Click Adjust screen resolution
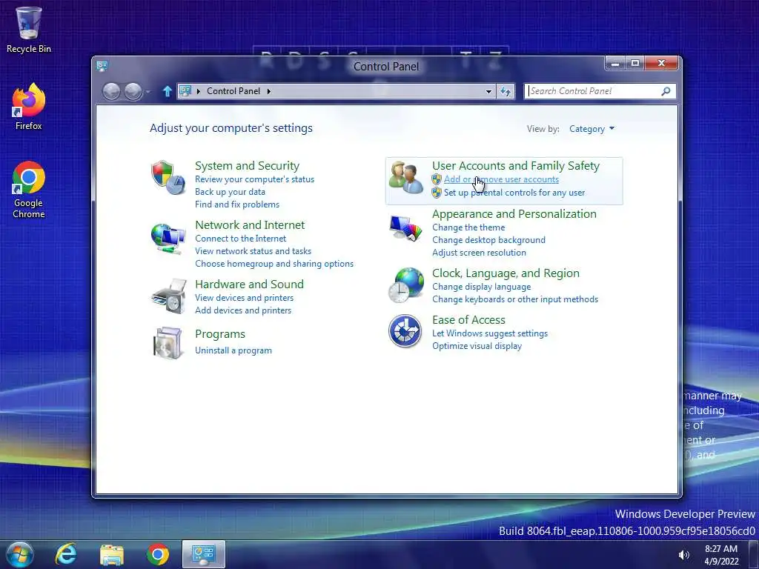This screenshot has width=759, height=569. click(x=479, y=252)
